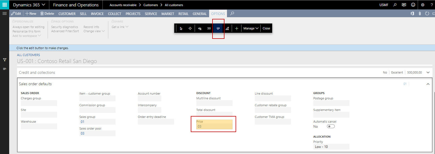Delete the customer record

[47, 13]
